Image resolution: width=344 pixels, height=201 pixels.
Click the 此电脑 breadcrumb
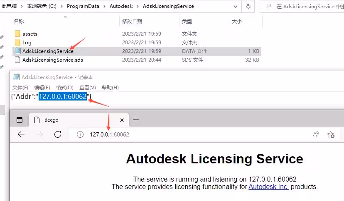tap(9, 6)
